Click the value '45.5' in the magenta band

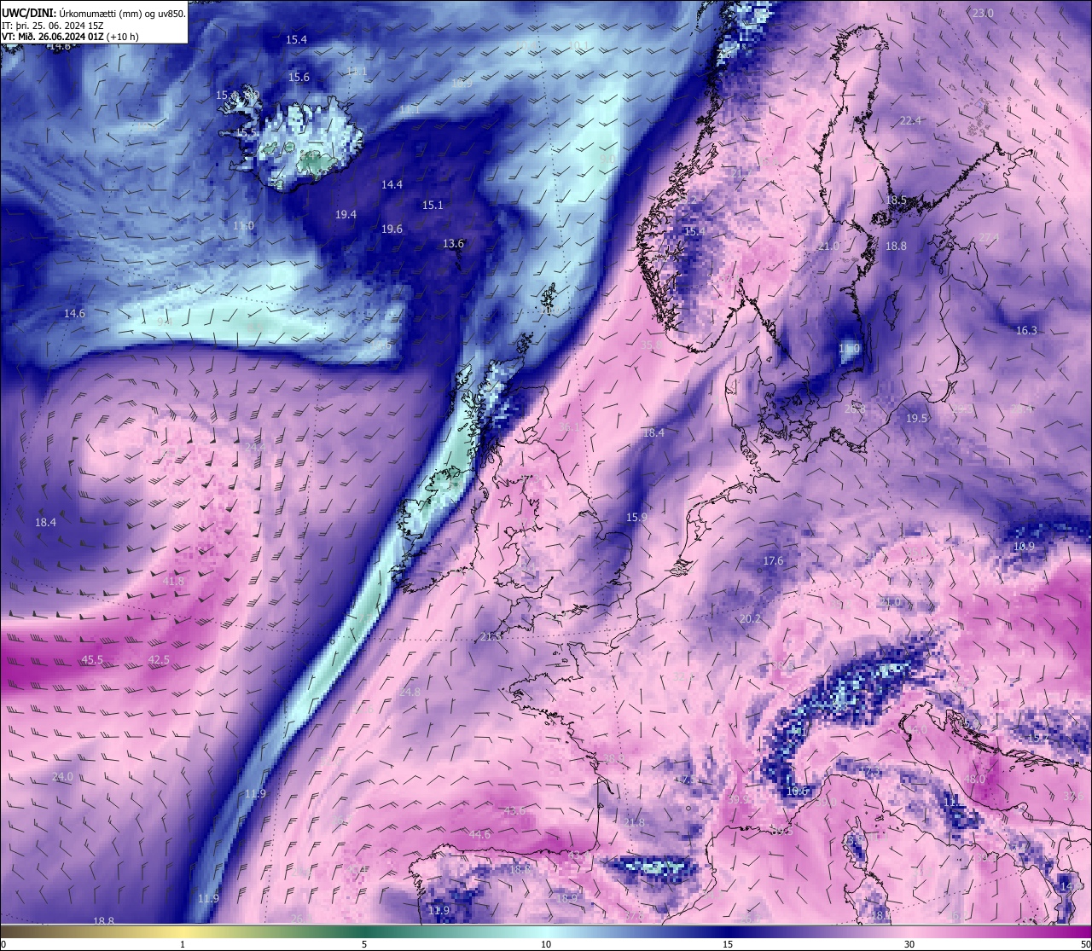pos(92,660)
